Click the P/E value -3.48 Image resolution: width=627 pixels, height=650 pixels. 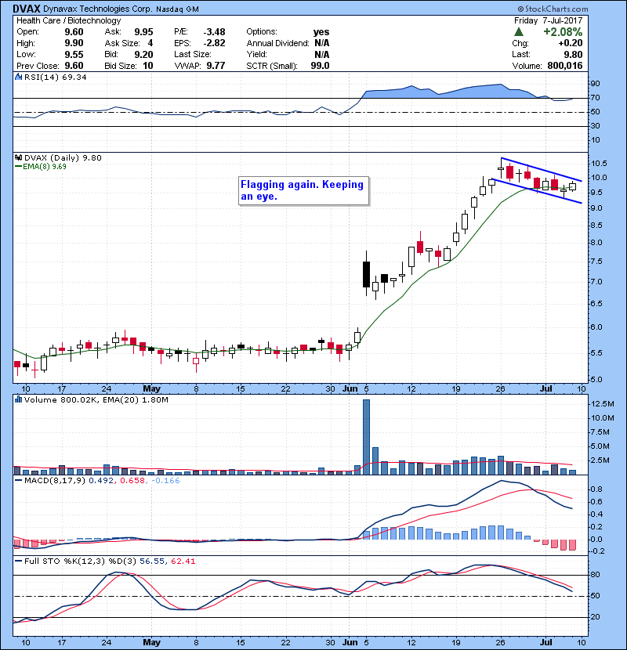[x=214, y=32]
